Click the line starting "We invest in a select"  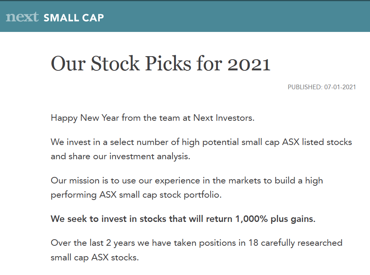point(201,142)
